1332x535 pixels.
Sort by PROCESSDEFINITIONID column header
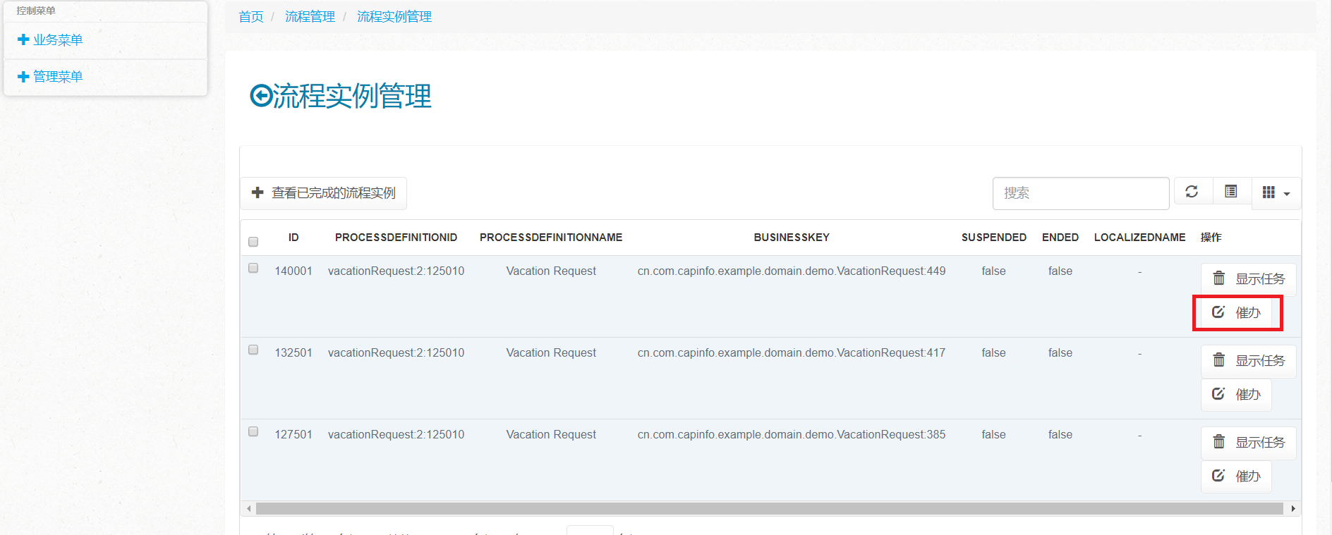coord(396,238)
